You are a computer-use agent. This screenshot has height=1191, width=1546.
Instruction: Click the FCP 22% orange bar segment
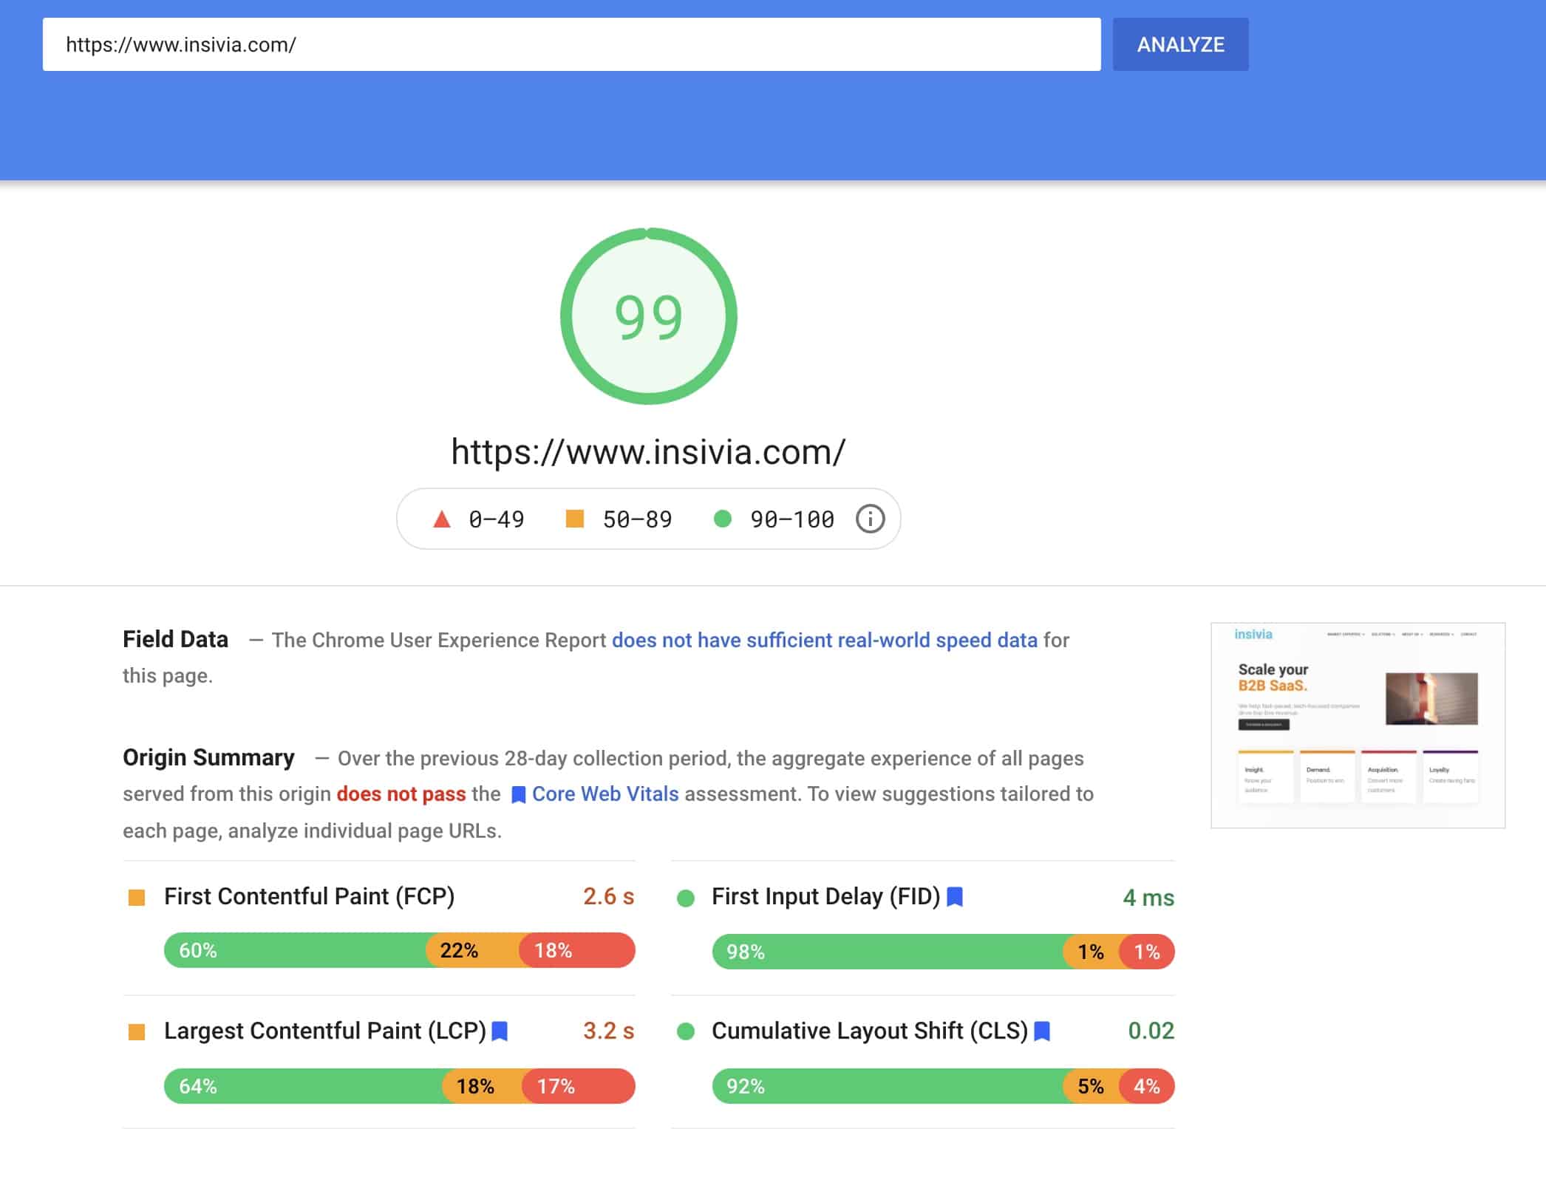coord(473,950)
